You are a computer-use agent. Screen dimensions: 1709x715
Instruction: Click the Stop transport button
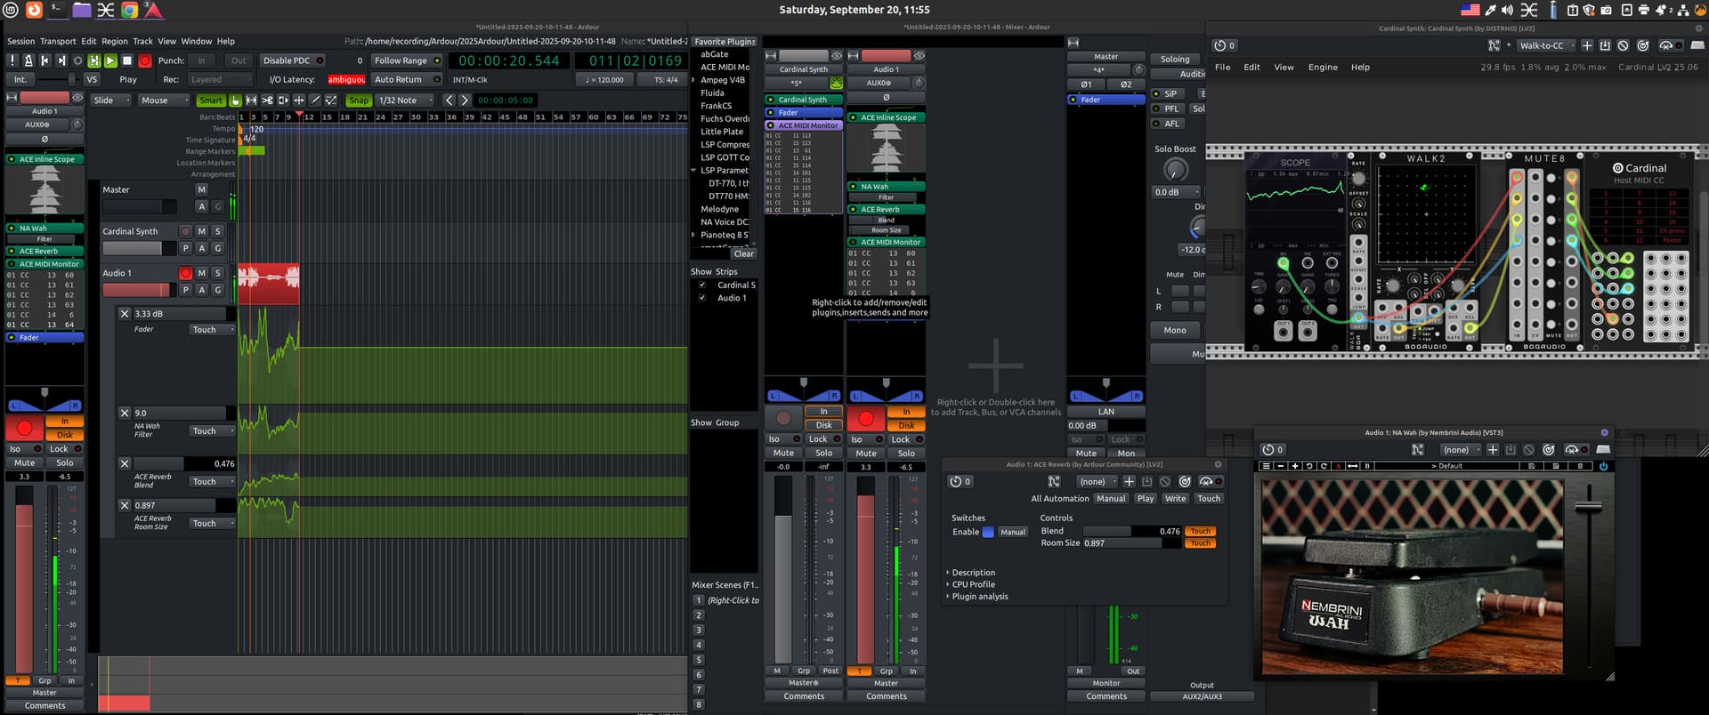127,61
